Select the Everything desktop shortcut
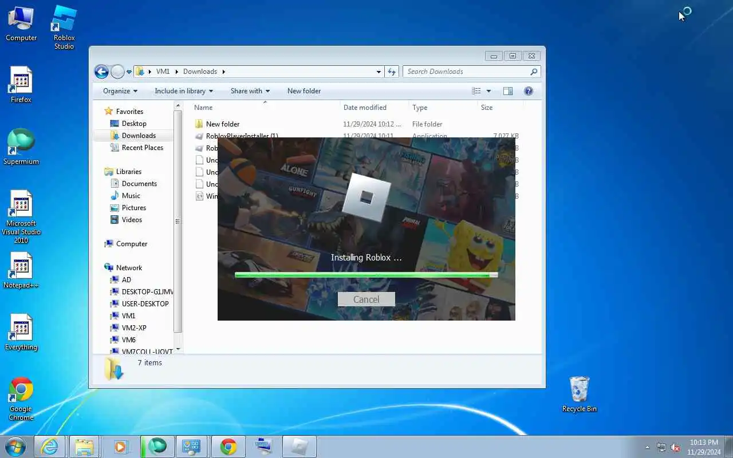Screen dimensions: 733x458 pyautogui.click(x=21, y=332)
